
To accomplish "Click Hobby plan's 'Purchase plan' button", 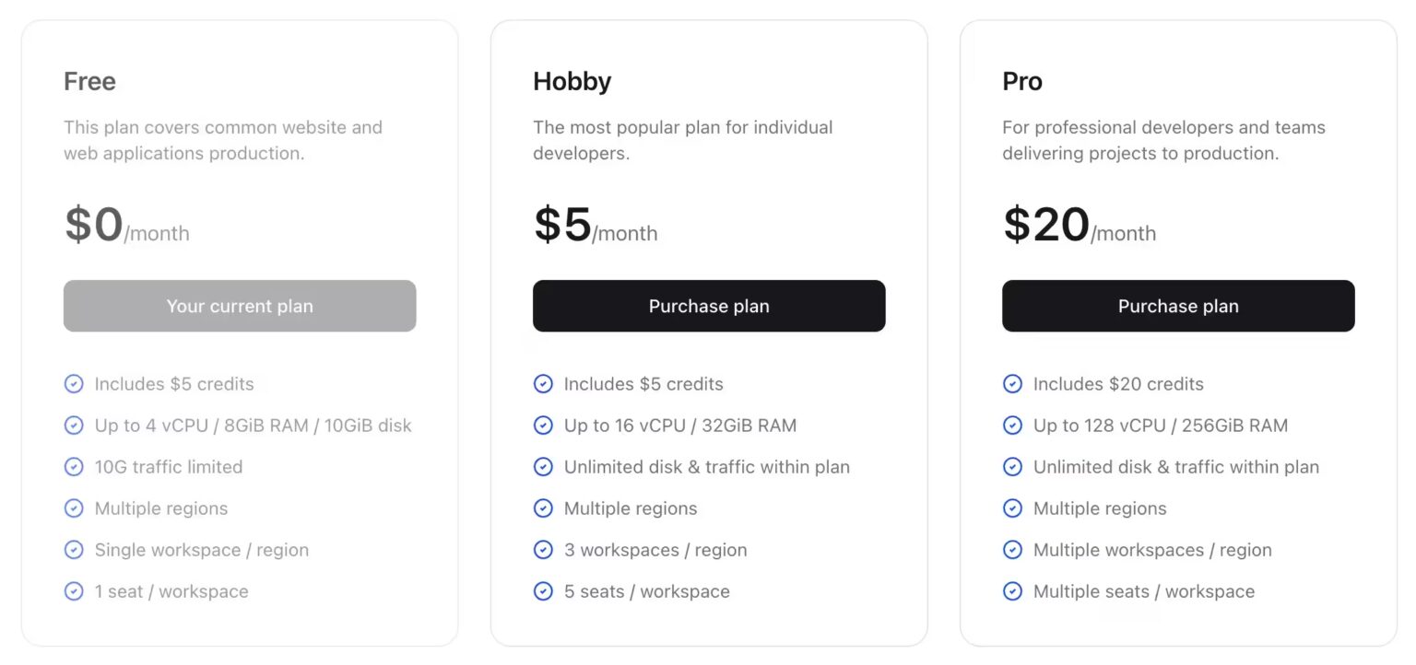I will click(x=709, y=306).
